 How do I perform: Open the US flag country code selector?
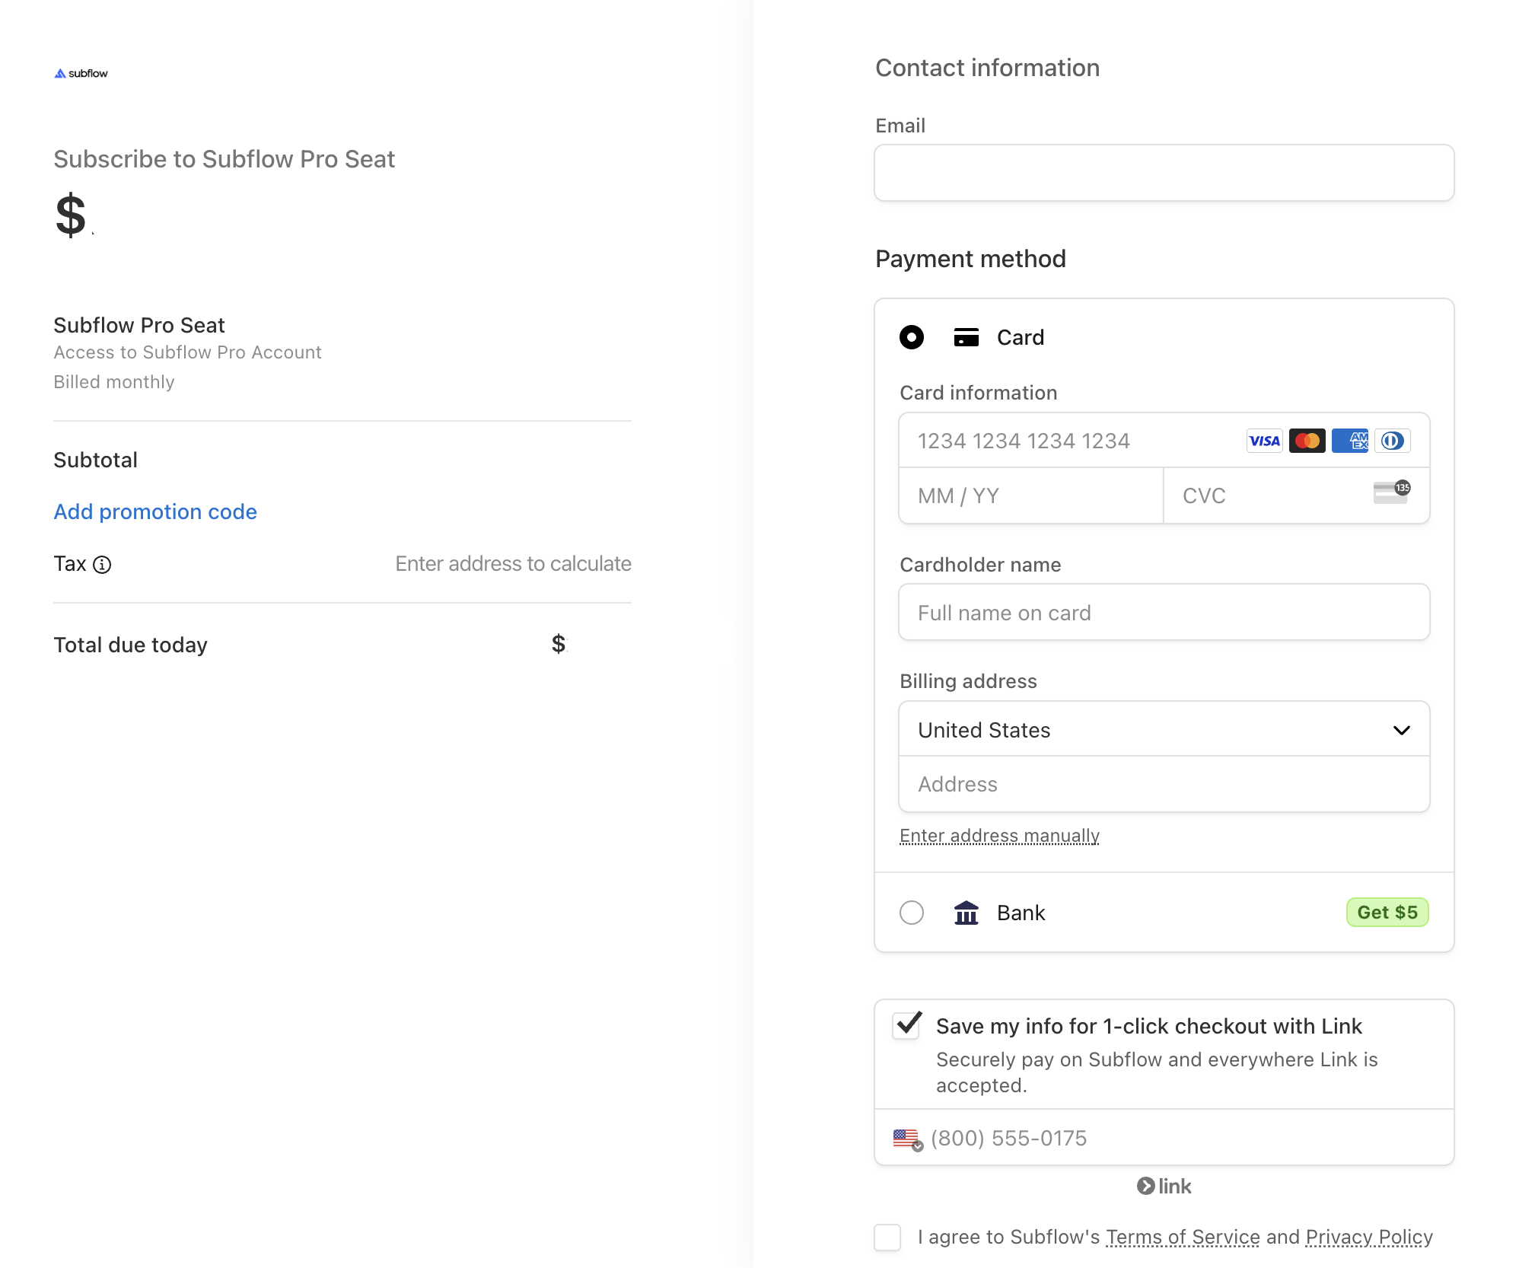click(x=908, y=1139)
